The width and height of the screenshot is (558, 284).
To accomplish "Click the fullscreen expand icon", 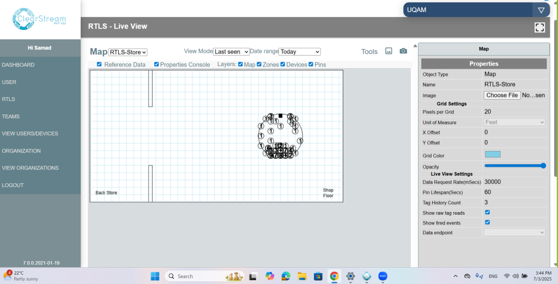I will (539, 27).
